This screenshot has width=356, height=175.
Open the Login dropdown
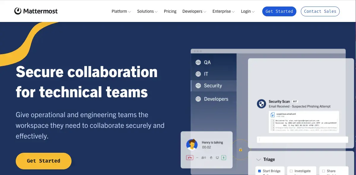click(x=247, y=11)
